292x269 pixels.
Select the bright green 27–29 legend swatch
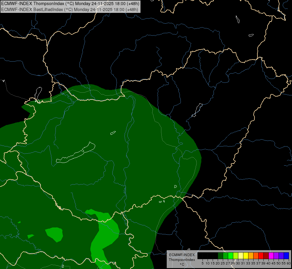click(x=231, y=256)
